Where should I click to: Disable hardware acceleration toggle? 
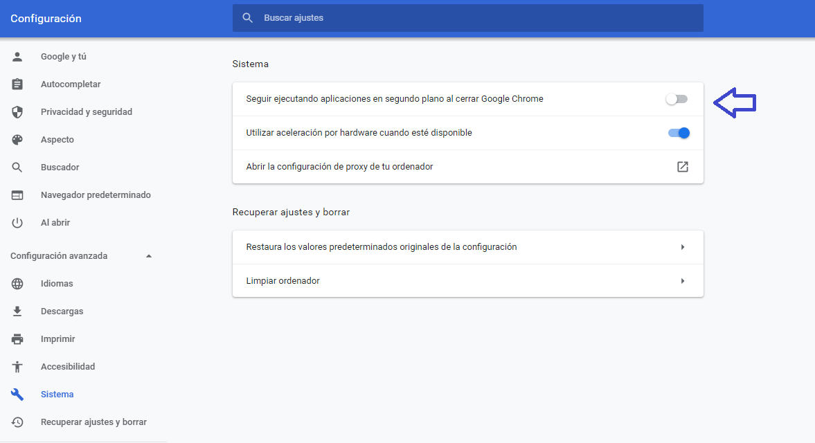tap(679, 133)
